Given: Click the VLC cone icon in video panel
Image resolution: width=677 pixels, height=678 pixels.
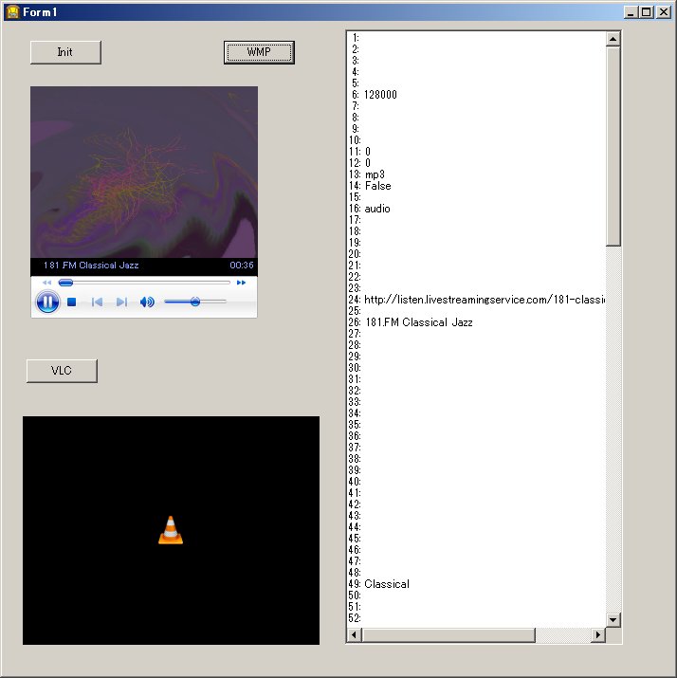Looking at the screenshot, I should [x=171, y=530].
